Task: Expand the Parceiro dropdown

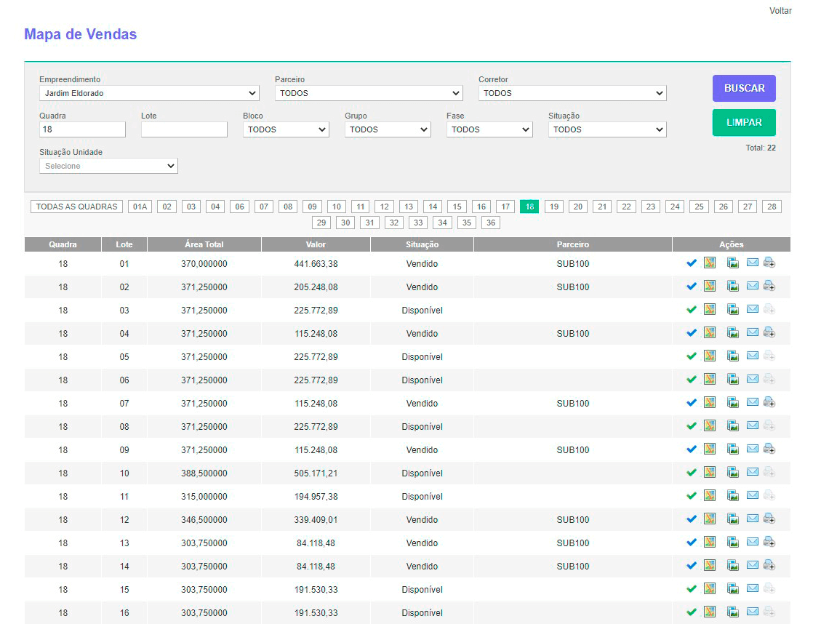Action: [x=369, y=93]
